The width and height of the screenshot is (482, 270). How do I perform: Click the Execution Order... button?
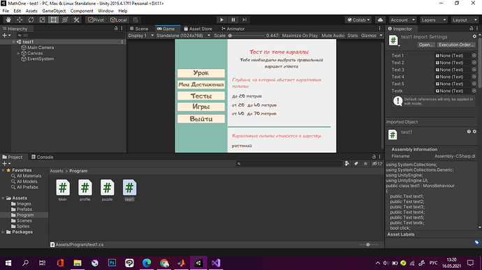456,45
